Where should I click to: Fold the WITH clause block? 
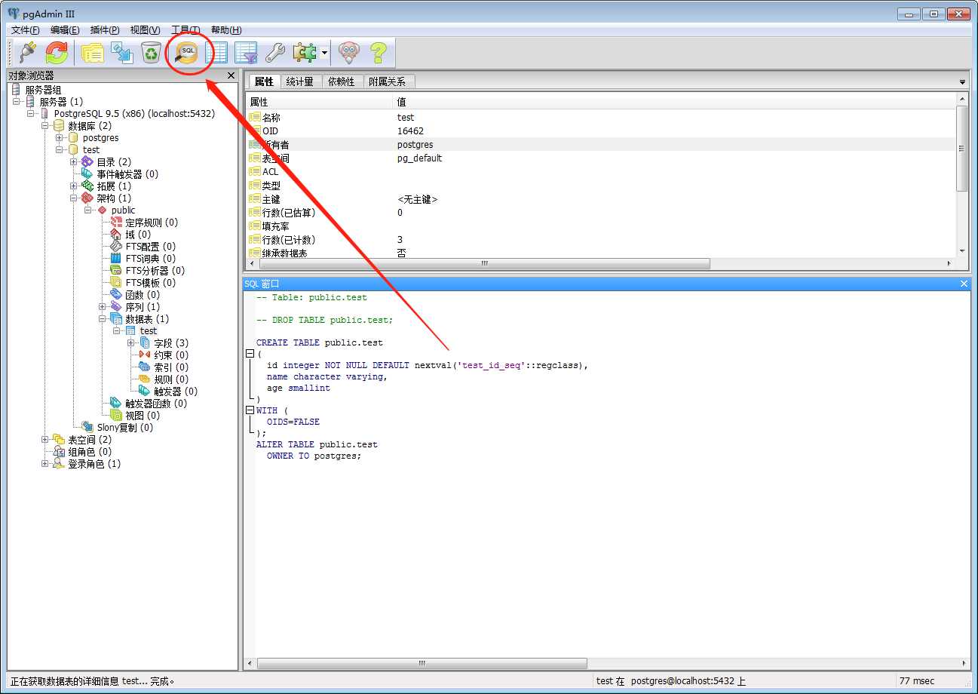(250, 410)
